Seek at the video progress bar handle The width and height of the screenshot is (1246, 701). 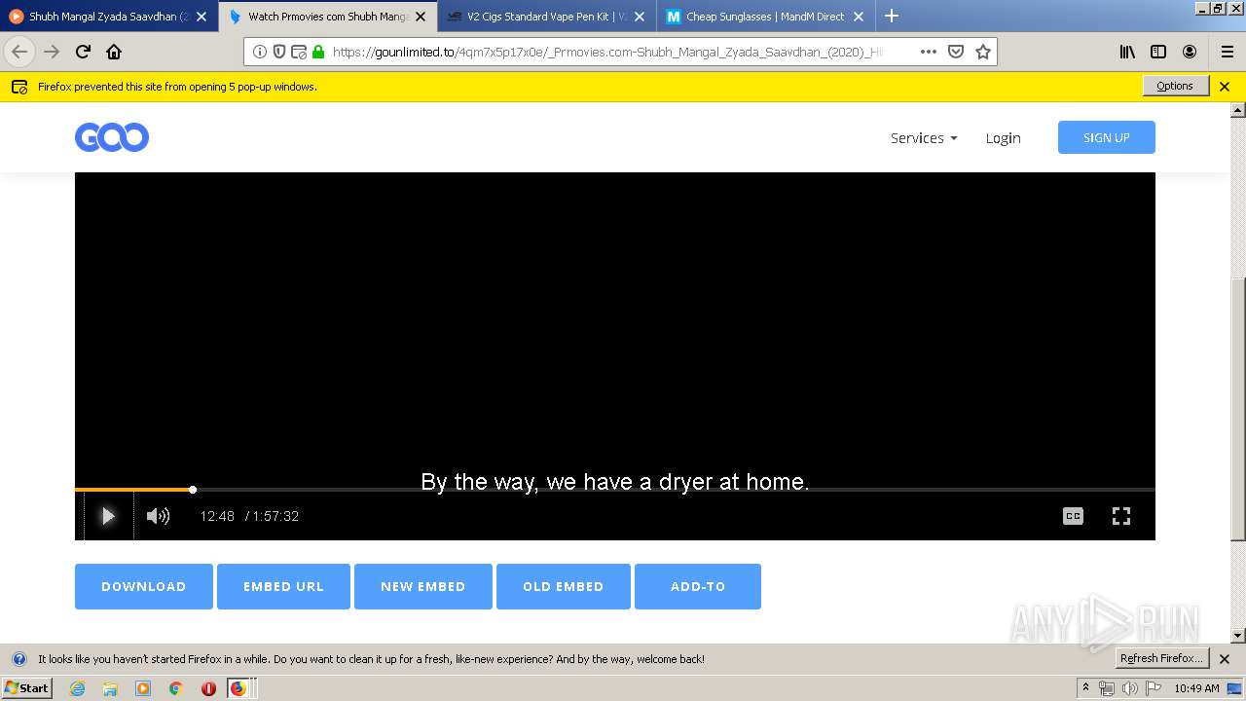pyautogui.click(x=193, y=490)
